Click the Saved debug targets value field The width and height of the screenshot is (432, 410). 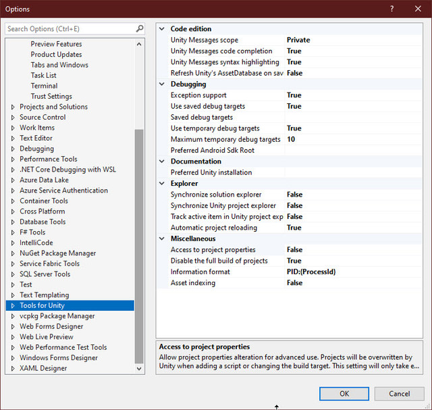(354, 117)
